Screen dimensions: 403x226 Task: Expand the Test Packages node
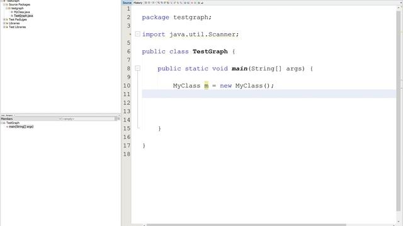pyautogui.click(x=4, y=19)
